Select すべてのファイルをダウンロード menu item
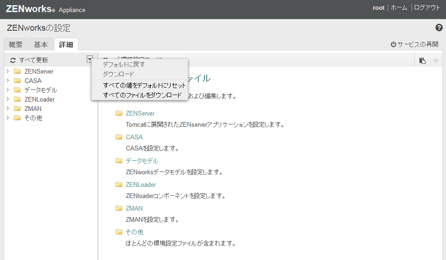Viewport: 446px width, 260px height. (142, 95)
